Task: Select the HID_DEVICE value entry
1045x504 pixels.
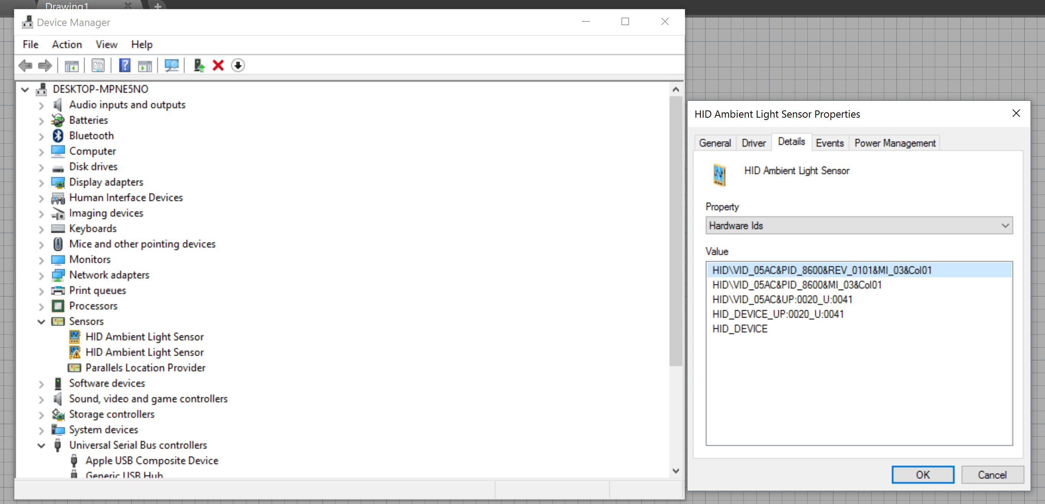Action: click(740, 329)
